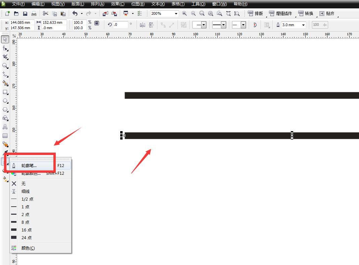This screenshot has height=265, width=359.
Task: Click the rotation angle input field
Action: (120, 25)
